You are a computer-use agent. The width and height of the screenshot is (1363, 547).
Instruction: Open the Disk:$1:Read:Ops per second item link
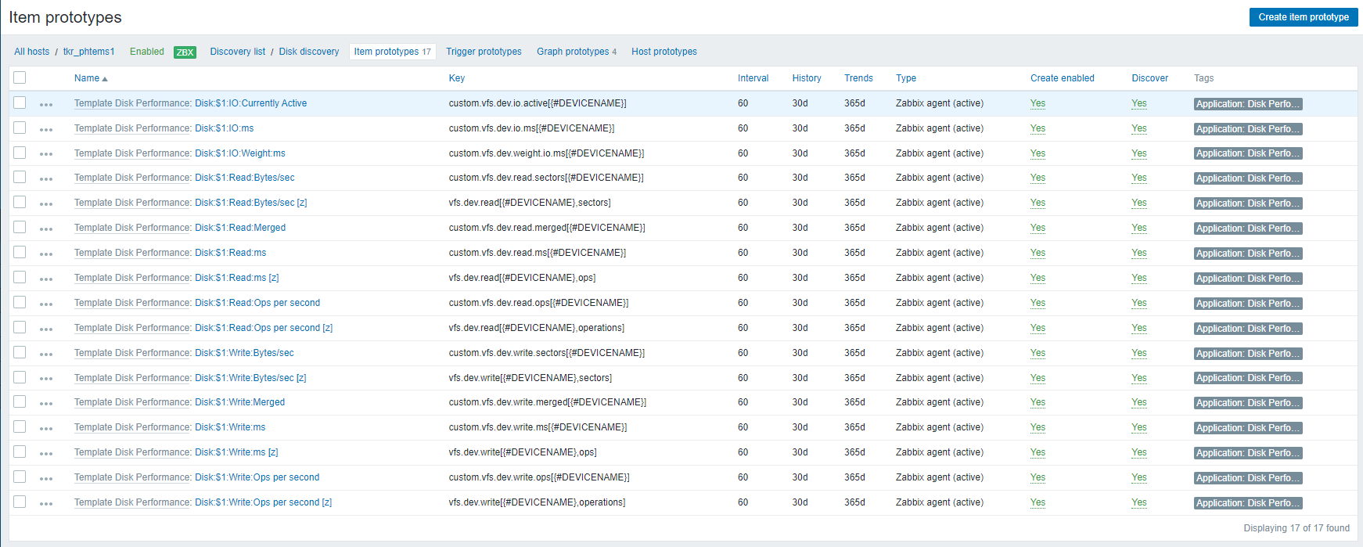pyautogui.click(x=257, y=303)
